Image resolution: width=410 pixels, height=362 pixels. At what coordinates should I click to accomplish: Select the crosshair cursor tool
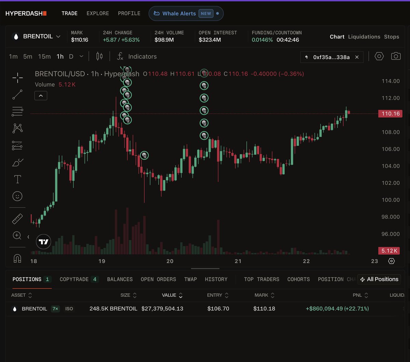[17, 78]
